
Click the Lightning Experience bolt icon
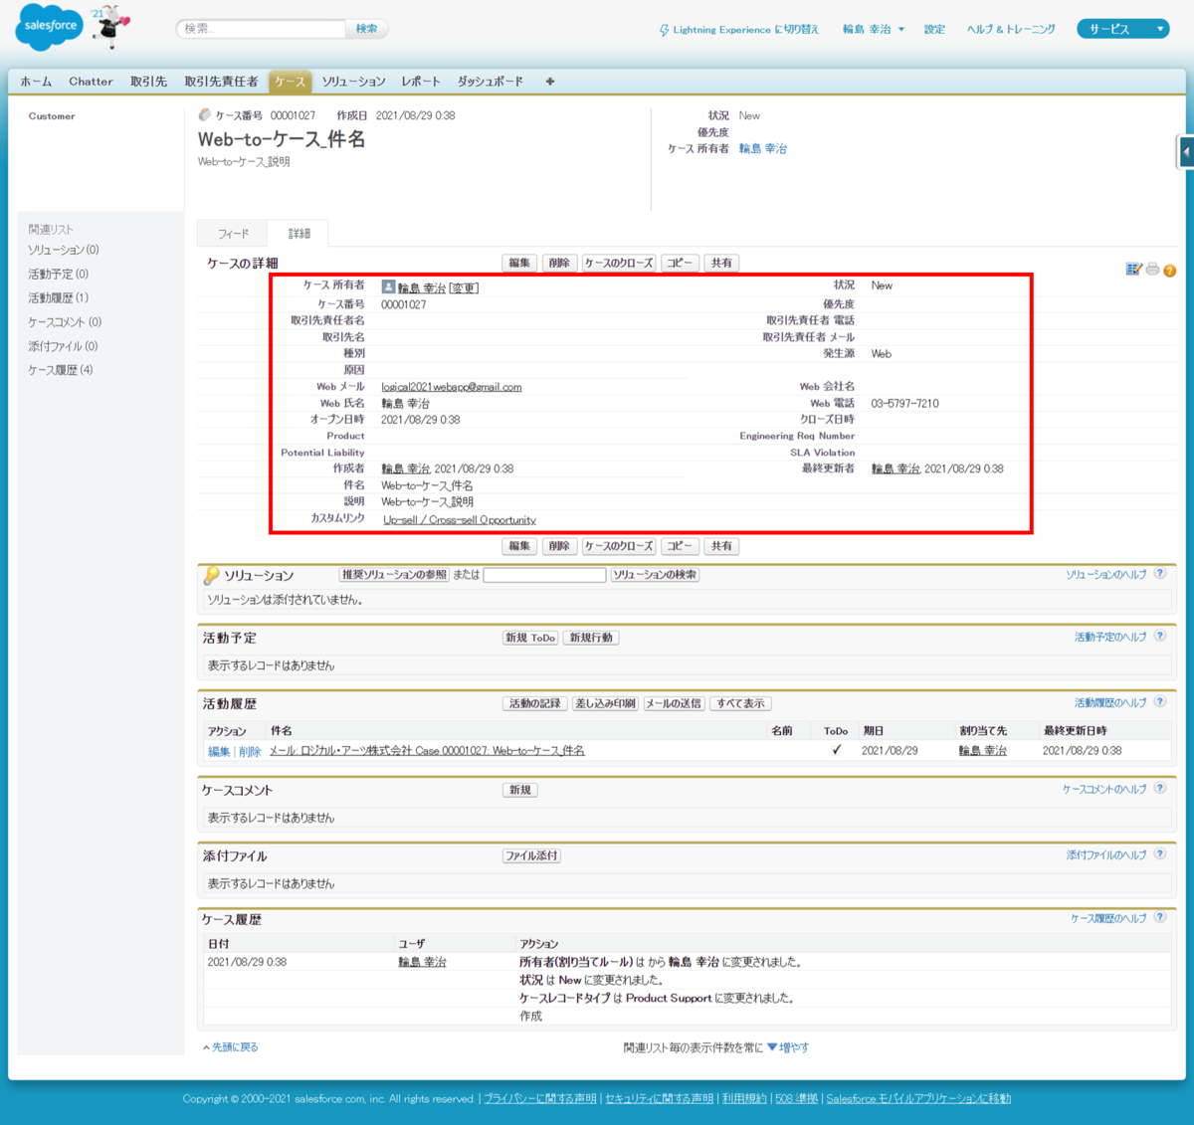pos(664,30)
